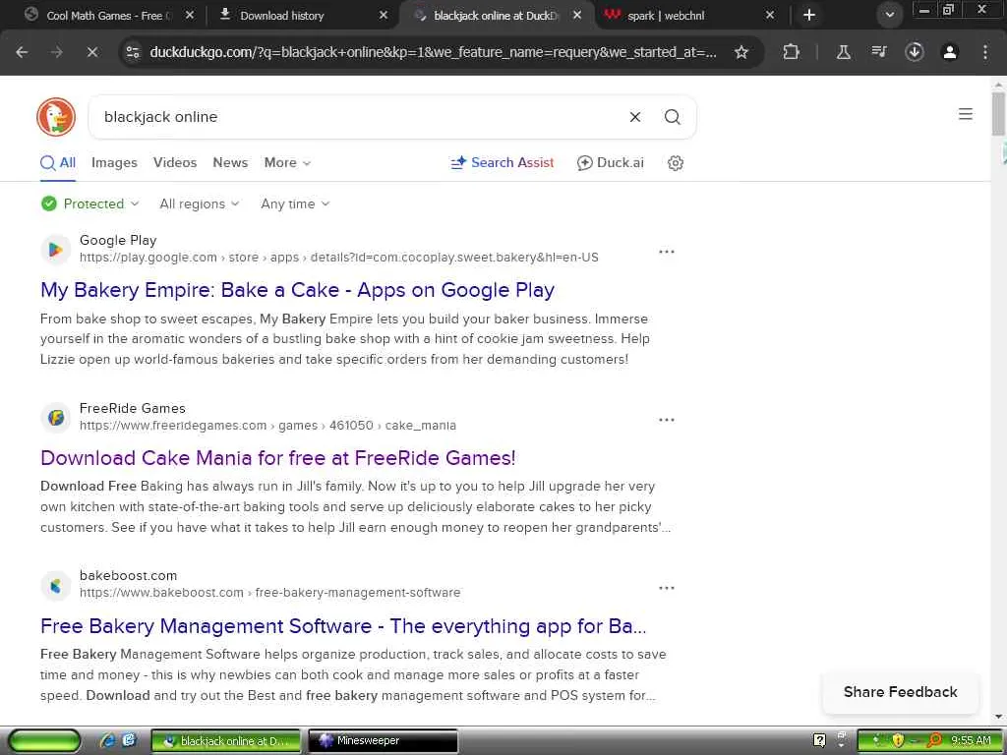Open the Chrome profile avatar icon
The width and height of the screenshot is (1007, 755).
point(950,52)
